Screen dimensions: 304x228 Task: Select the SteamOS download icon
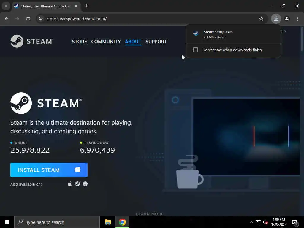pos(77,184)
